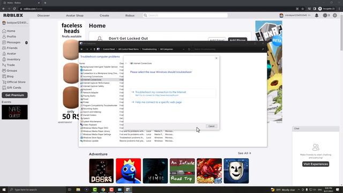The height and width of the screenshot is (193, 343).
Task: Click the back arrow in Troubleshooting window
Action: pos(82,49)
